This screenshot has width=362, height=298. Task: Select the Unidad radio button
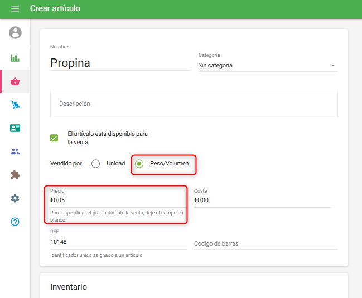[96, 164]
